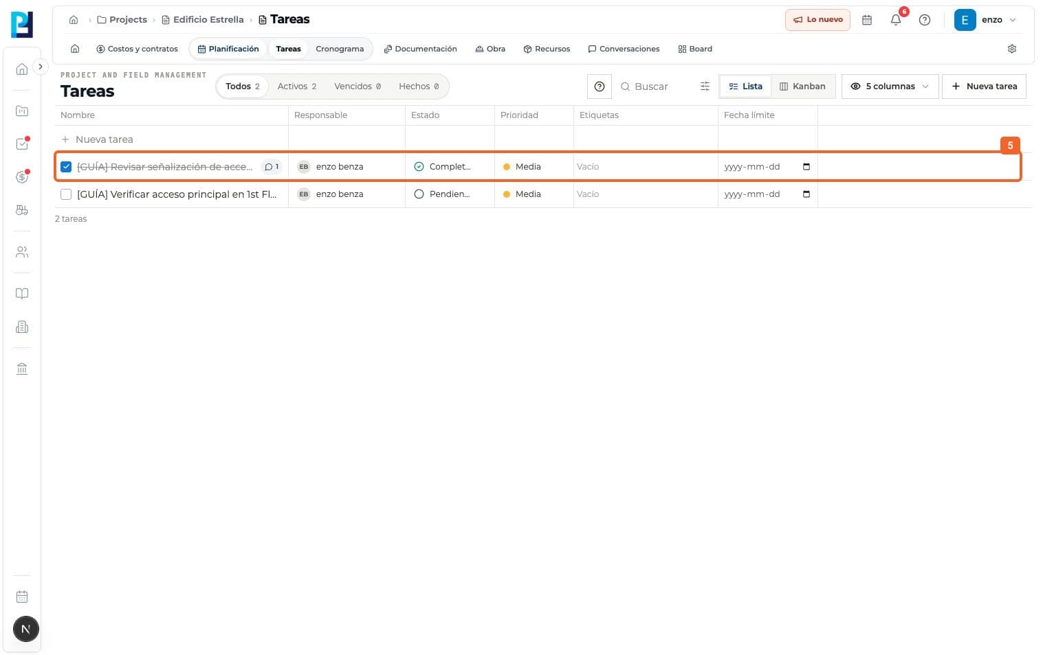Viewport: 1043px width, 655px height.
Task: Open the Conversaciones section
Action: pyautogui.click(x=624, y=49)
